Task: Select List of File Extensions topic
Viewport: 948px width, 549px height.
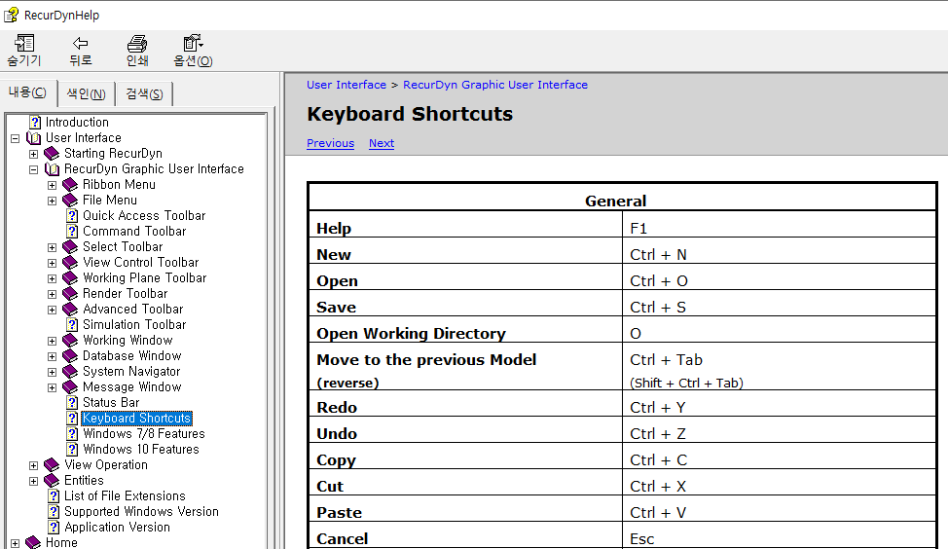Action: (125, 496)
